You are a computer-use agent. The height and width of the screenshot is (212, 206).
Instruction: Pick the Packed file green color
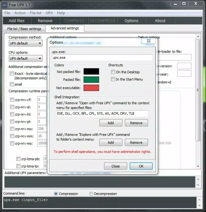[91, 80]
